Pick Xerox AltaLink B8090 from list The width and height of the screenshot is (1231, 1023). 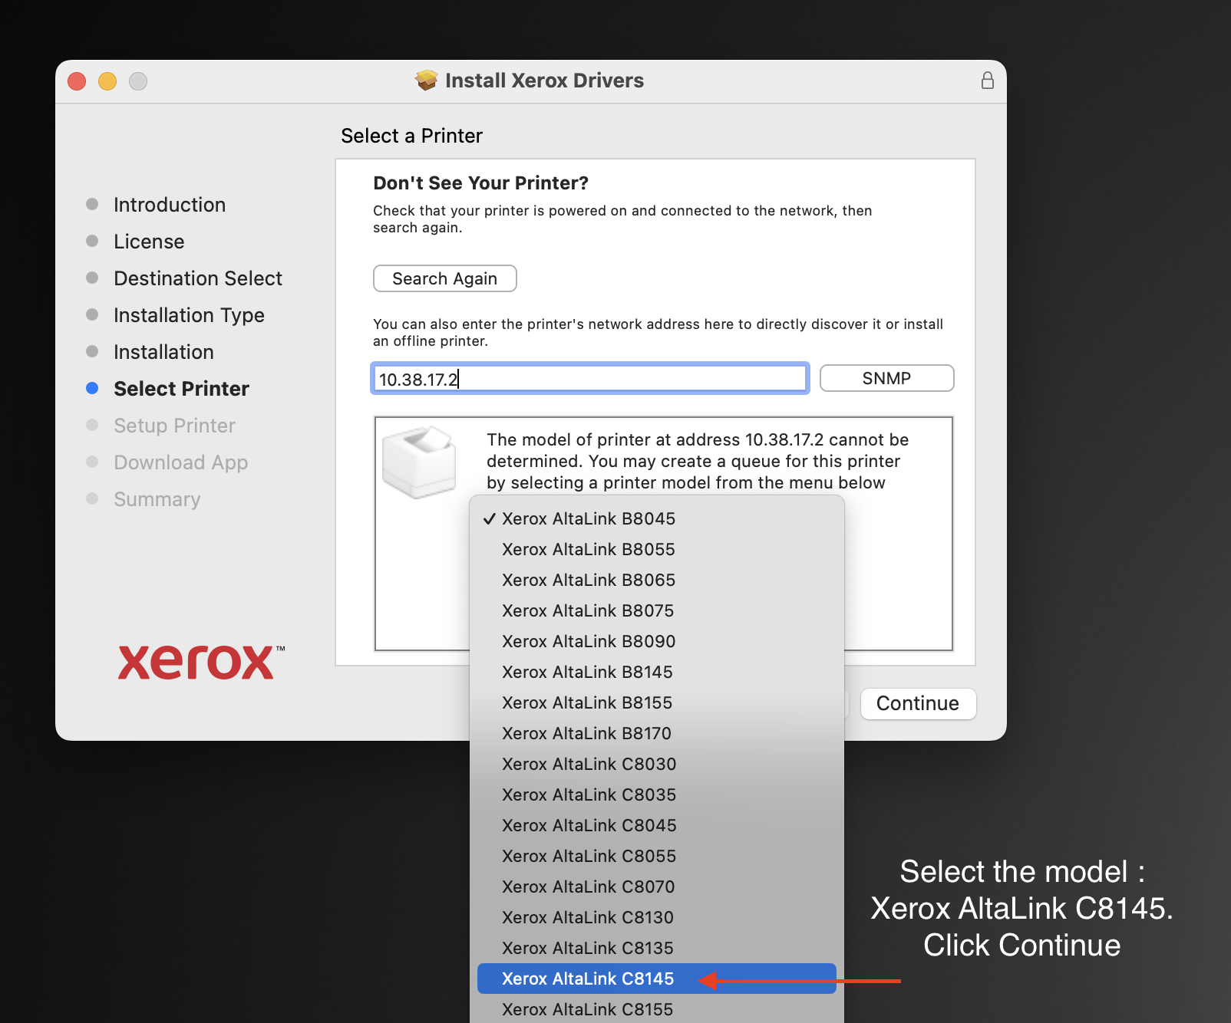[588, 641]
